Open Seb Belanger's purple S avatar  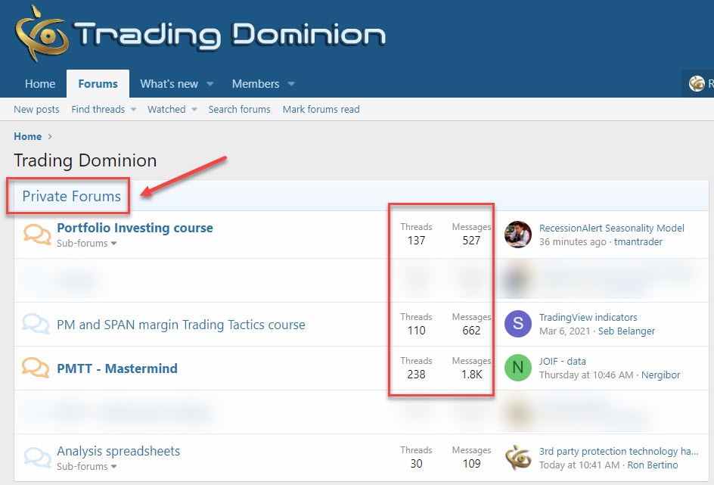pyautogui.click(x=518, y=324)
